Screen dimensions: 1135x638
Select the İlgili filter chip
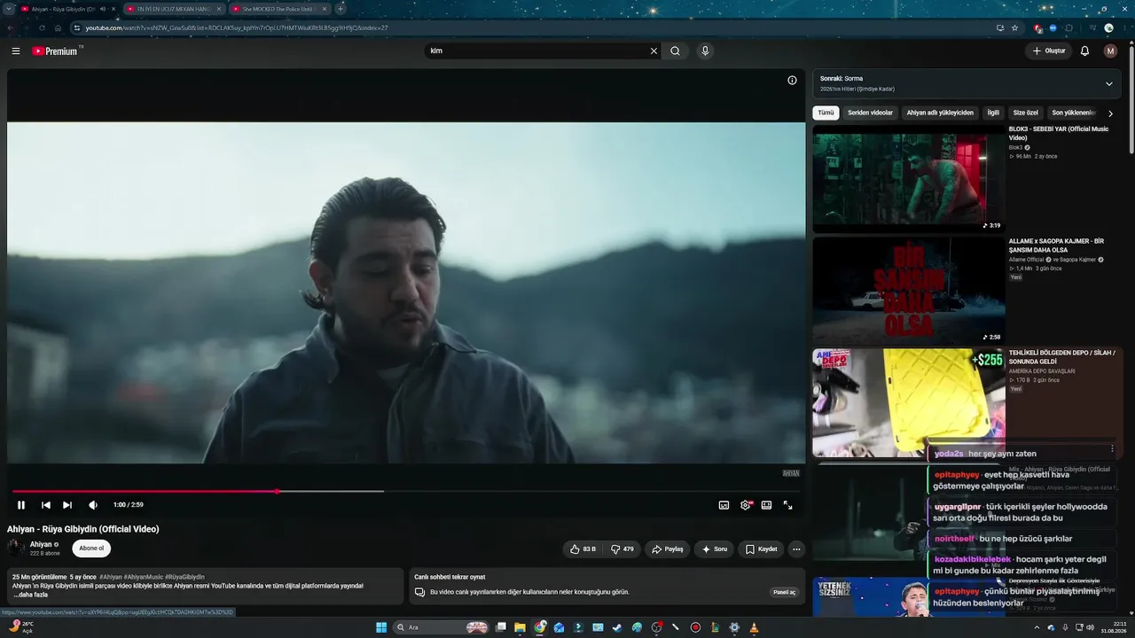(993, 113)
